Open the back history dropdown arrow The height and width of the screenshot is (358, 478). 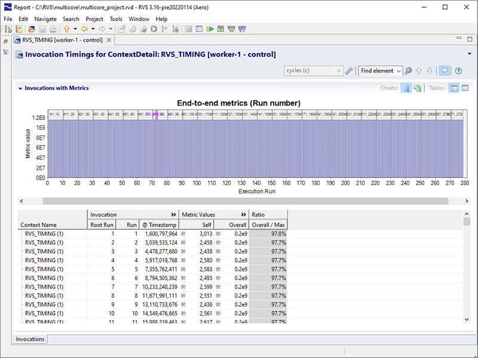[x=93, y=29]
